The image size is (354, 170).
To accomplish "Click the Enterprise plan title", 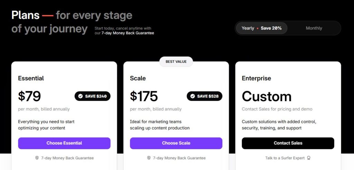I will 257,78.
